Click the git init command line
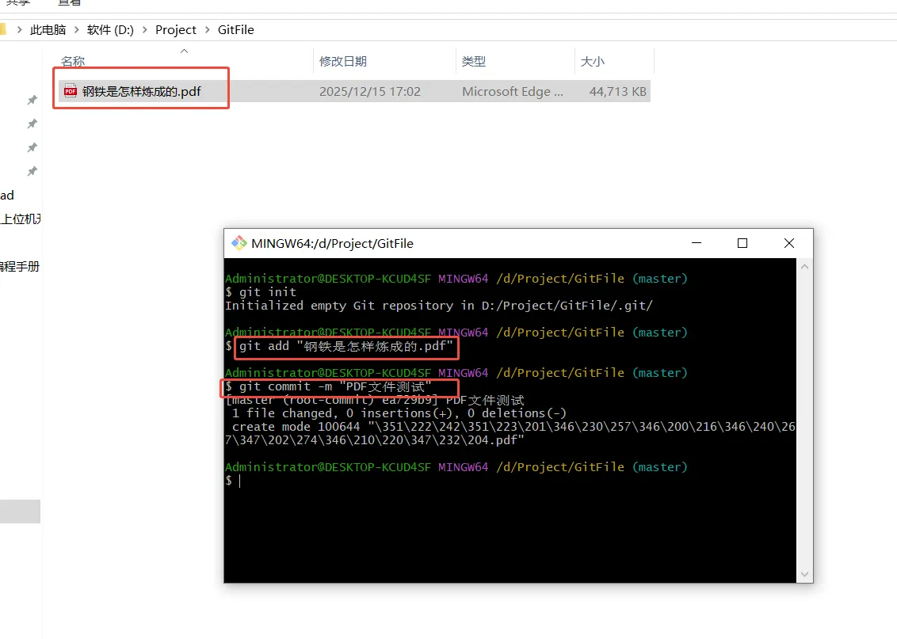The width and height of the screenshot is (897, 639). pos(261,292)
